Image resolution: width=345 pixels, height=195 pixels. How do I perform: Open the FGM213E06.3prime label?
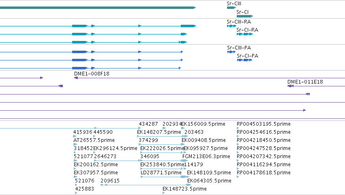coord(206,156)
